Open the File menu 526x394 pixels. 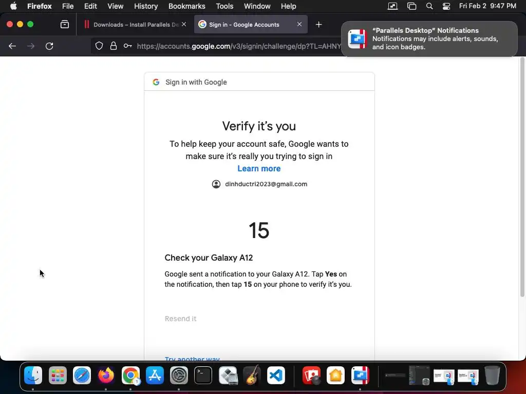pos(68,6)
